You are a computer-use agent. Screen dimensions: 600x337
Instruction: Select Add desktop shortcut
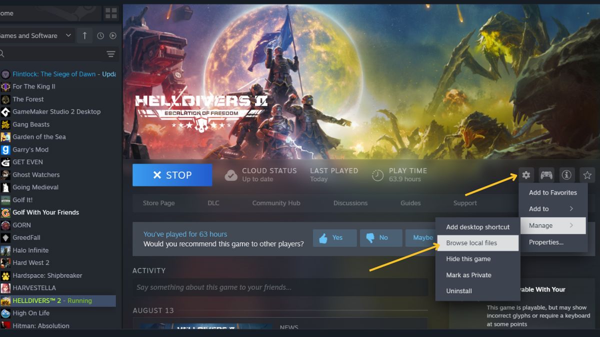(x=477, y=227)
